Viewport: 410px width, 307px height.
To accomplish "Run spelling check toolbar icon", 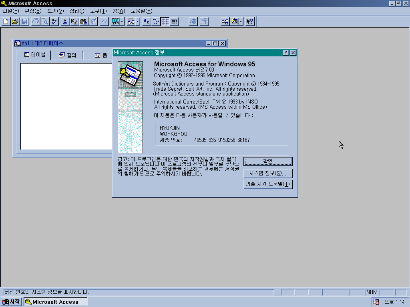I will coord(54,22).
